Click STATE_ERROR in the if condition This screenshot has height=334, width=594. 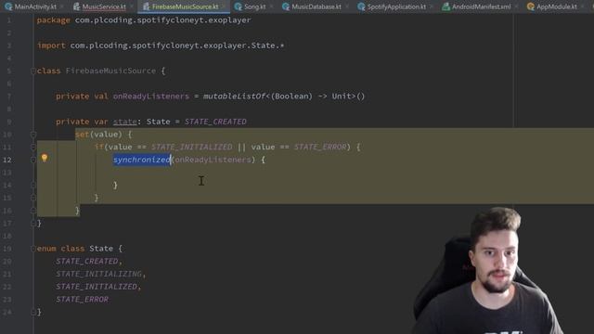pyautogui.click(x=320, y=147)
